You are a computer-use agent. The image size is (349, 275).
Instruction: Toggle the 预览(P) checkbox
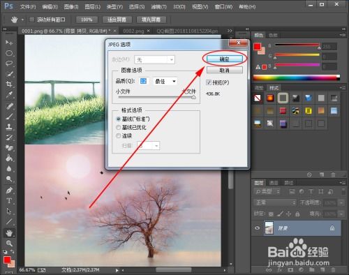[209, 82]
